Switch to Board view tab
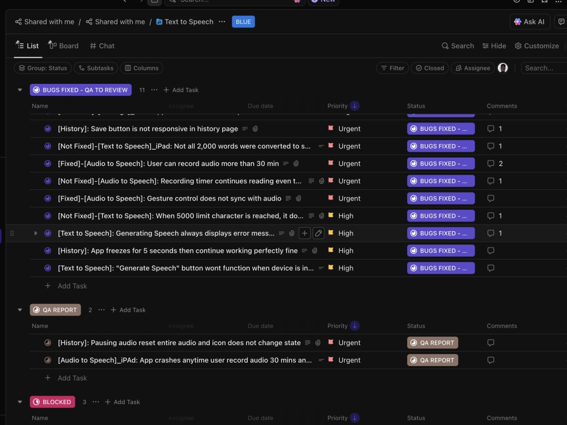Screen dimensions: 567x425 64,46
